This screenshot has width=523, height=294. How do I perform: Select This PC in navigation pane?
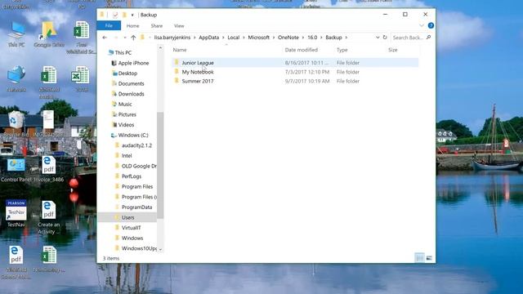pyautogui.click(x=123, y=52)
